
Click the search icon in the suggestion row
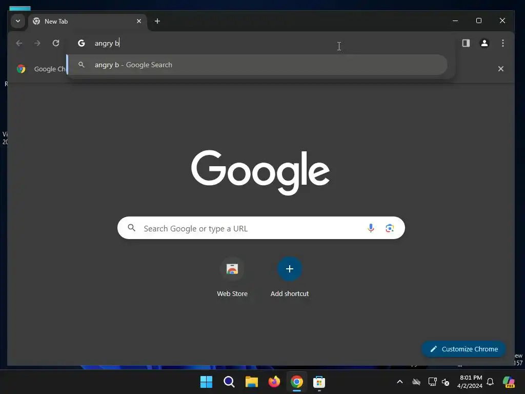coord(82,65)
